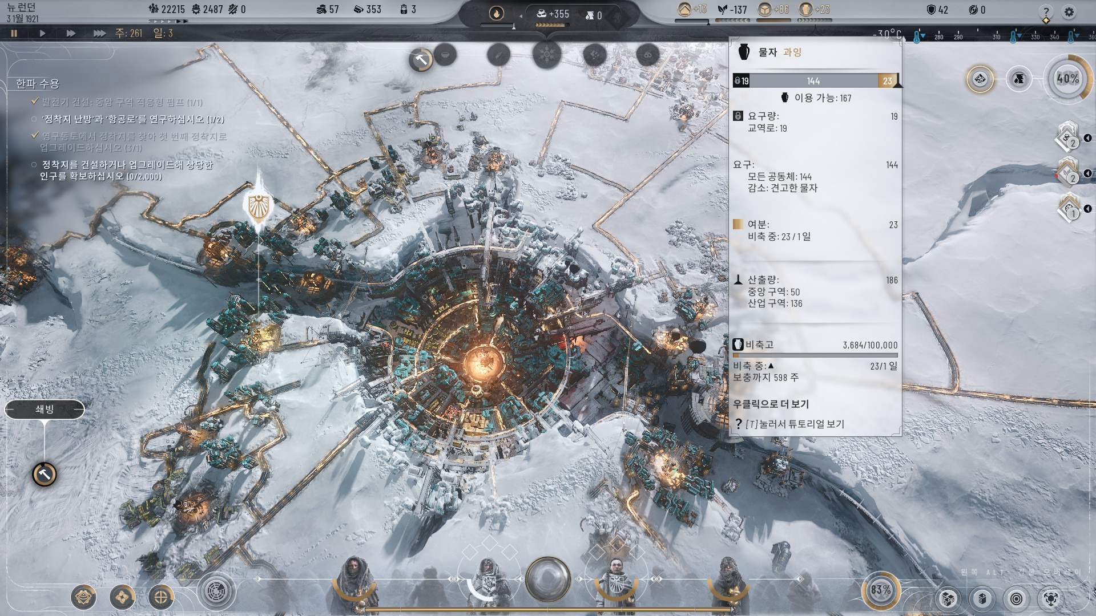Click the oil barrel resource icon

[1020, 79]
